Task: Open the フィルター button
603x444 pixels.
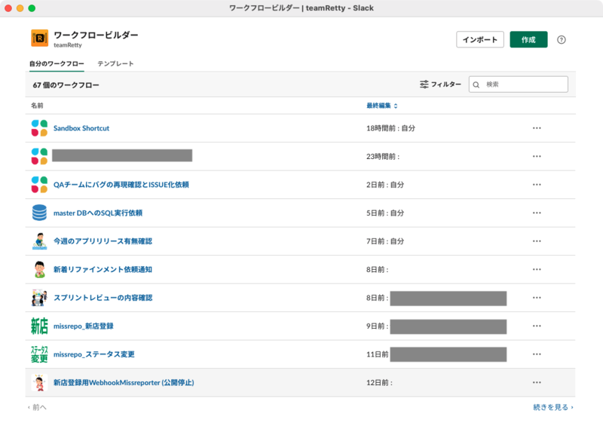Action: [x=440, y=84]
